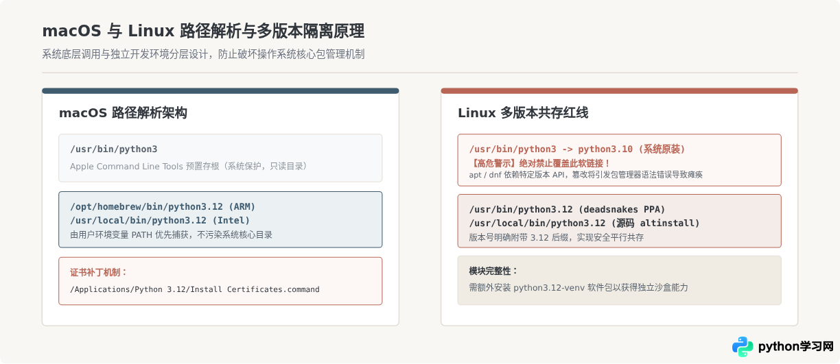The width and height of the screenshot is (840, 364).
Task: Click '/usr/bin/python3 -> python3.10 (系统原装)' line
Action: pos(577,149)
